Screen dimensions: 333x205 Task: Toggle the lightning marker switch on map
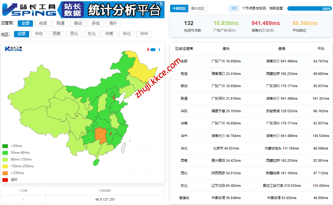click(155, 50)
